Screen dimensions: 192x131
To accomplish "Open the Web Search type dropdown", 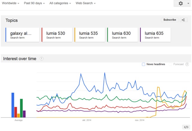I will pos(85,3).
